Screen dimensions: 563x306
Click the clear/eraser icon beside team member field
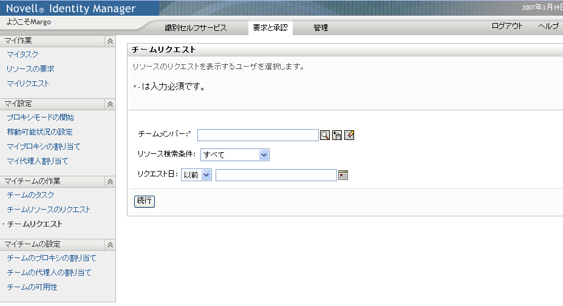[x=349, y=135]
